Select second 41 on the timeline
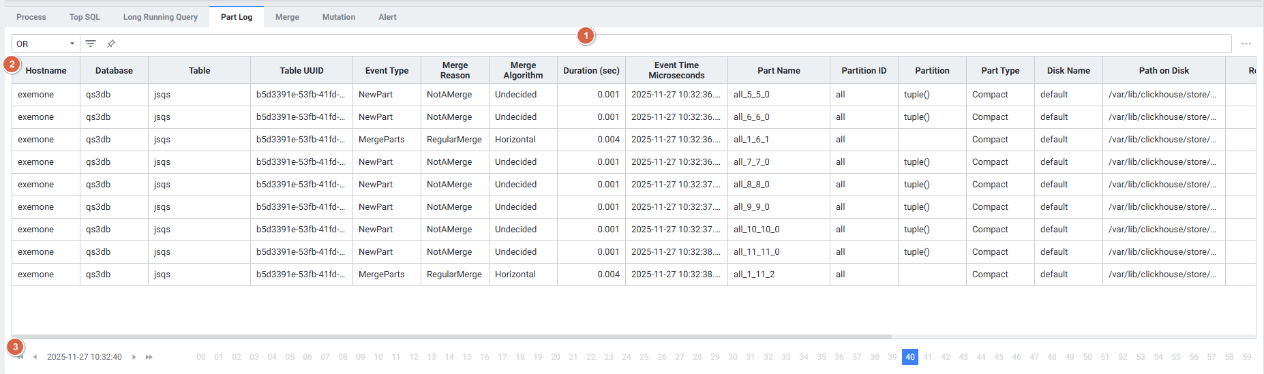The width and height of the screenshot is (1264, 374). (927, 357)
